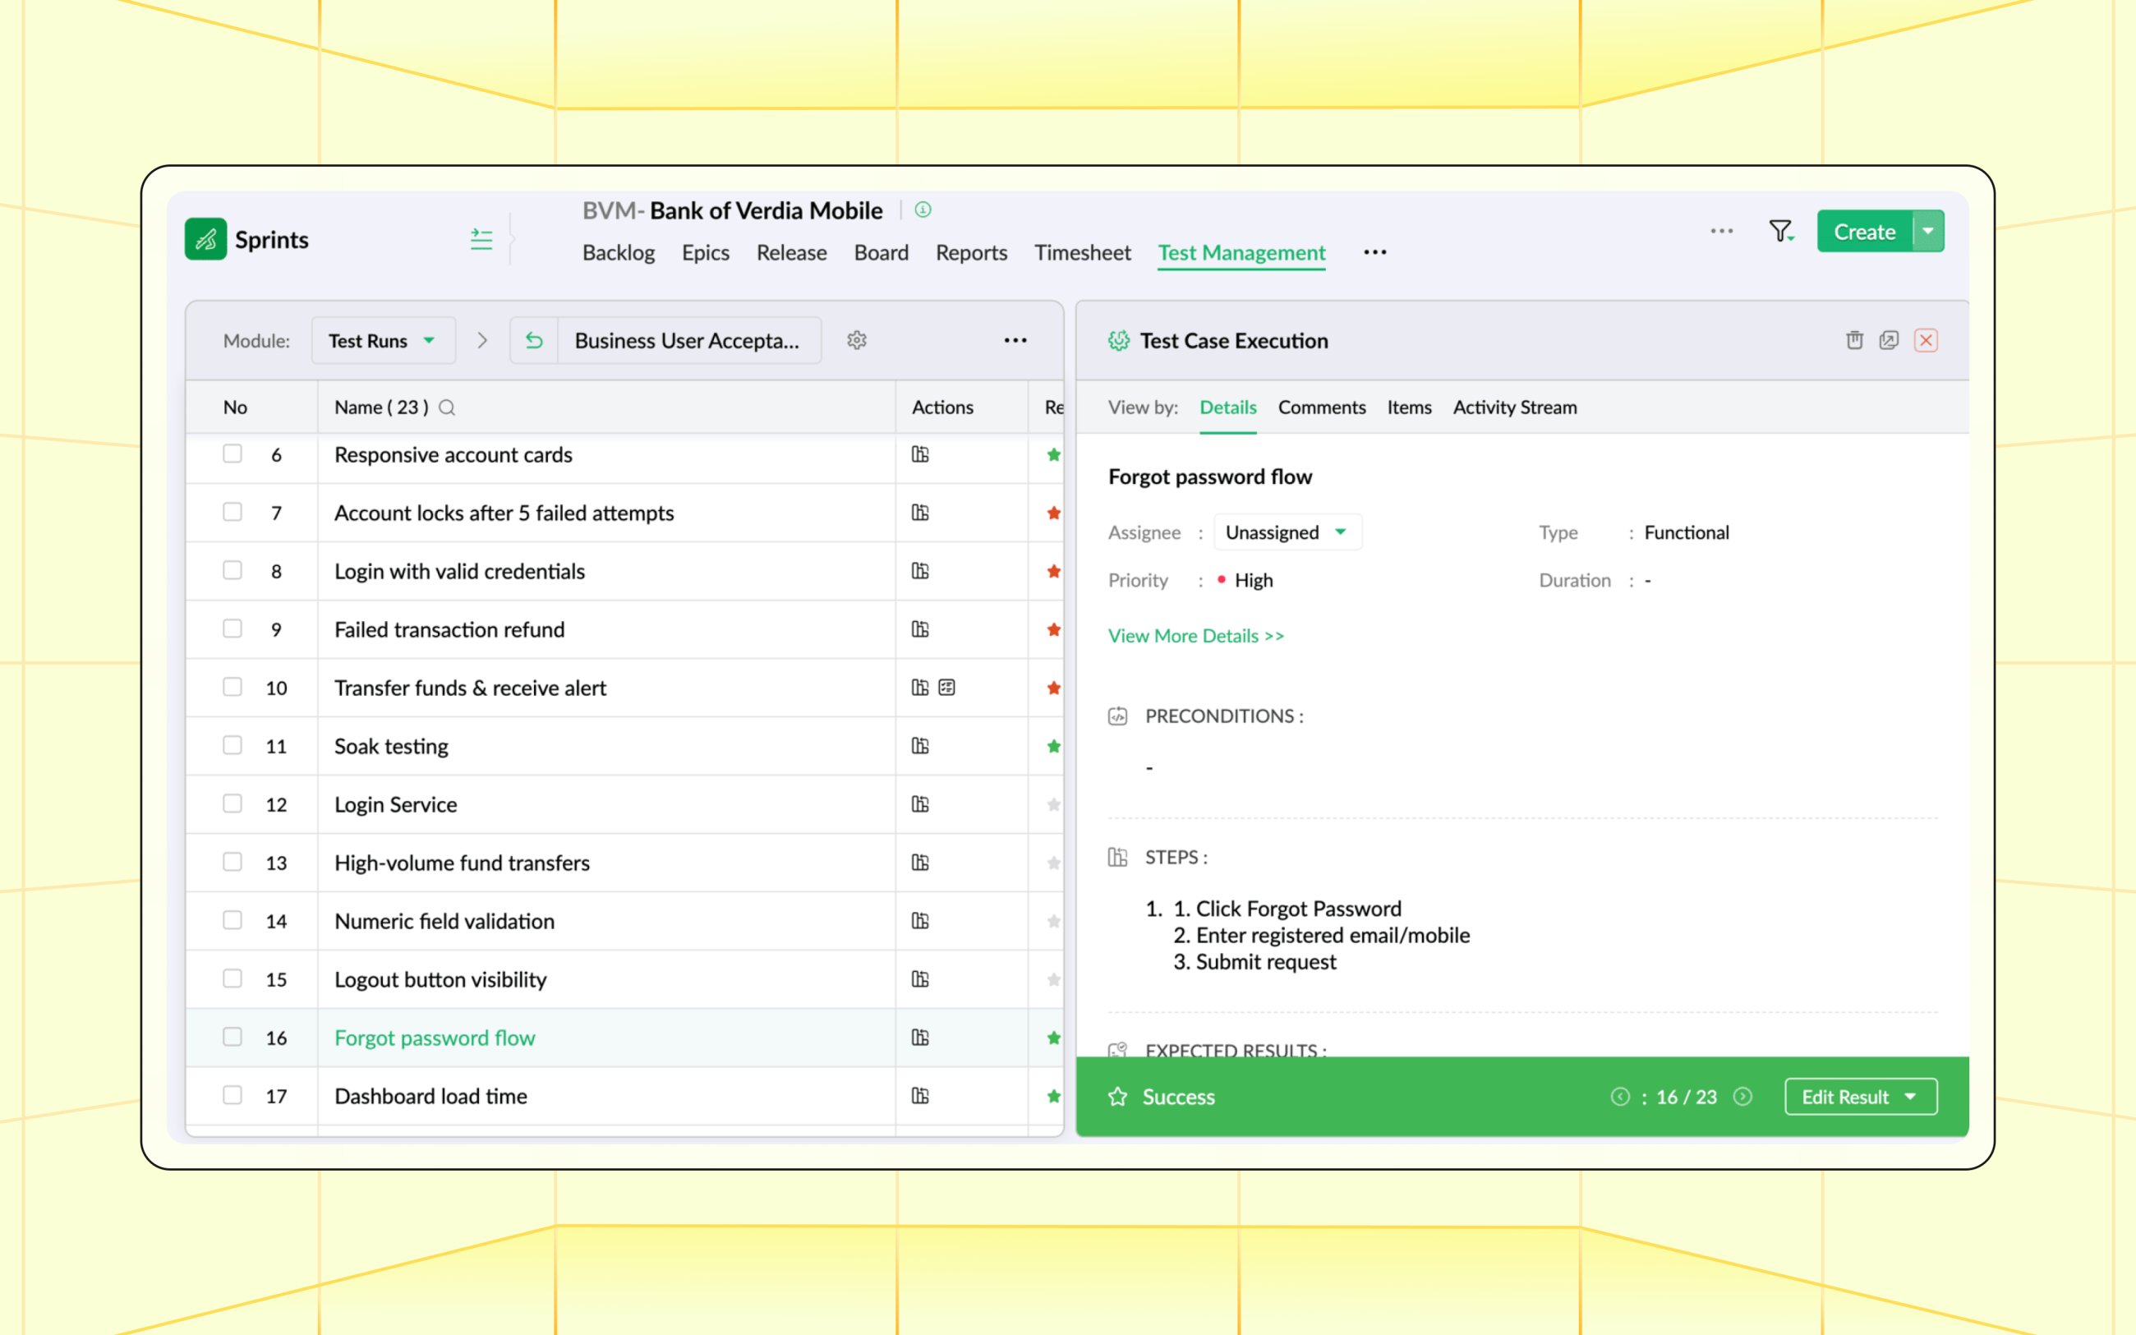
Task: Switch to the Comments tab
Action: point(1320,407)
